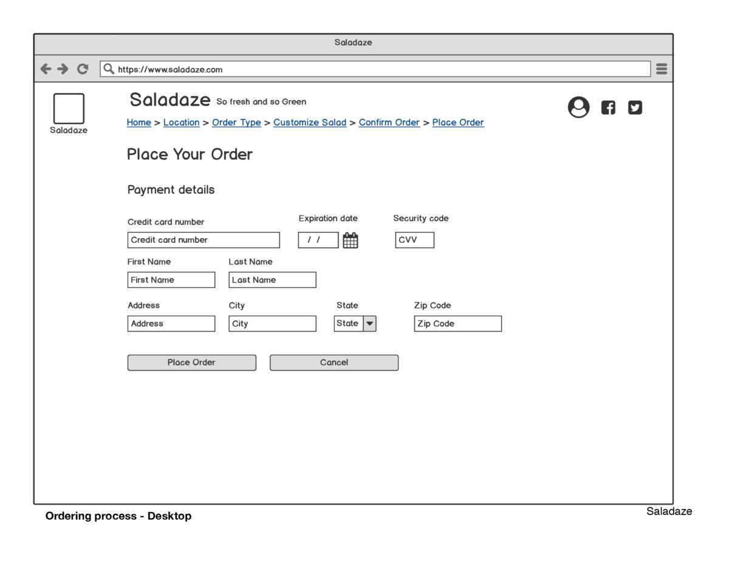Viewport: 729px width, 563px height.
Task: Open the user profile icon
Action: 578,107
